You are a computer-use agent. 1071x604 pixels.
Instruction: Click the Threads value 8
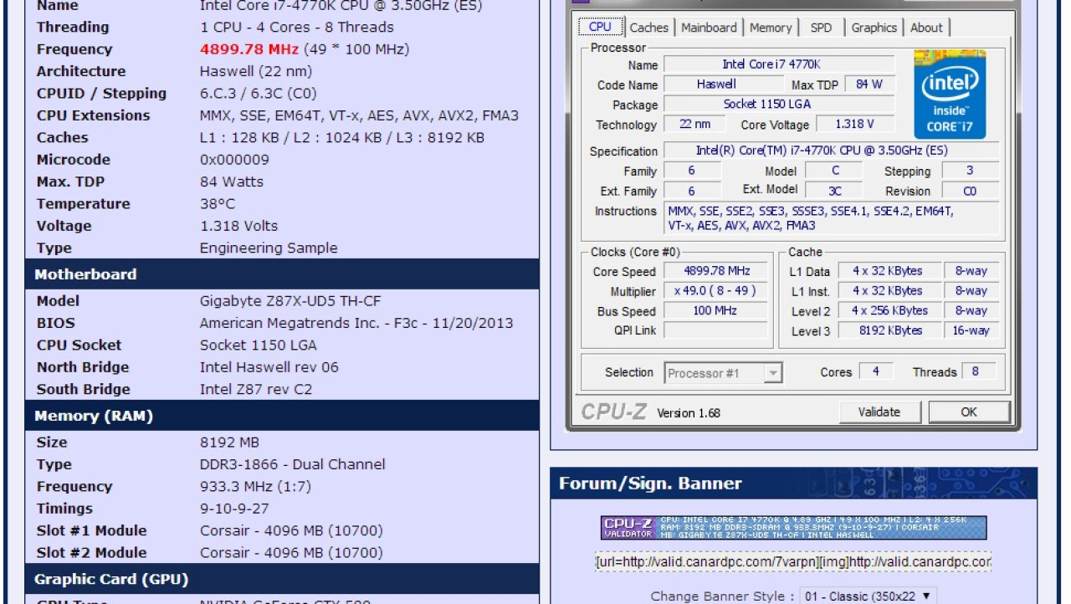[x=979, y=372]
